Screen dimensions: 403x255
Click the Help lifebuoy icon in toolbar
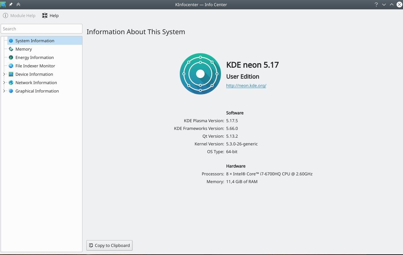(45, 15)
